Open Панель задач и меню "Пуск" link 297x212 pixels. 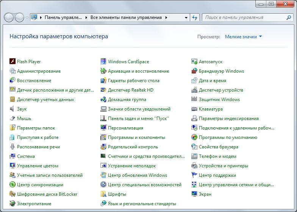138,118
